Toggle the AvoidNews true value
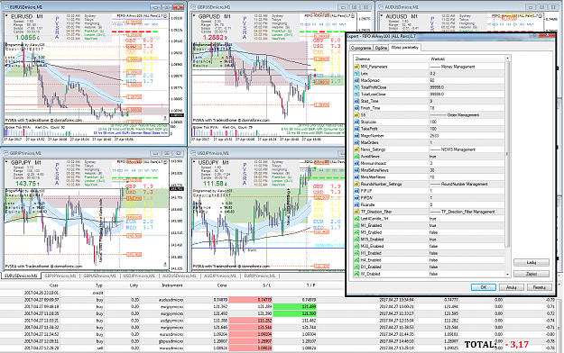Screen dimensions: 564x353 click(467, 157)
